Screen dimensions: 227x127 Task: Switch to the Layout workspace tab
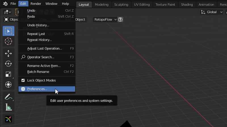click(x=84, y=5)
